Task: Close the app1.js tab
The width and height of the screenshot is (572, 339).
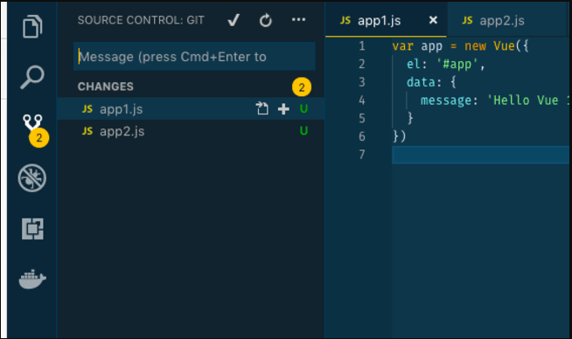Action: (433, 20)
